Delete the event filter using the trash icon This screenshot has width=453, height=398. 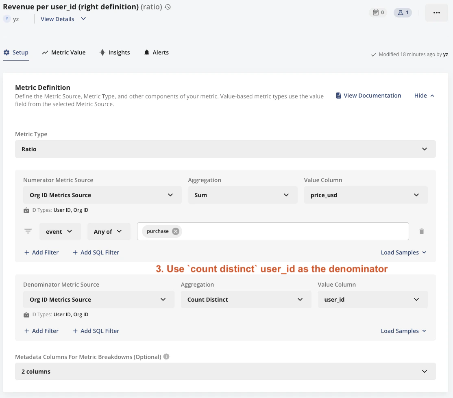point(421,231)
